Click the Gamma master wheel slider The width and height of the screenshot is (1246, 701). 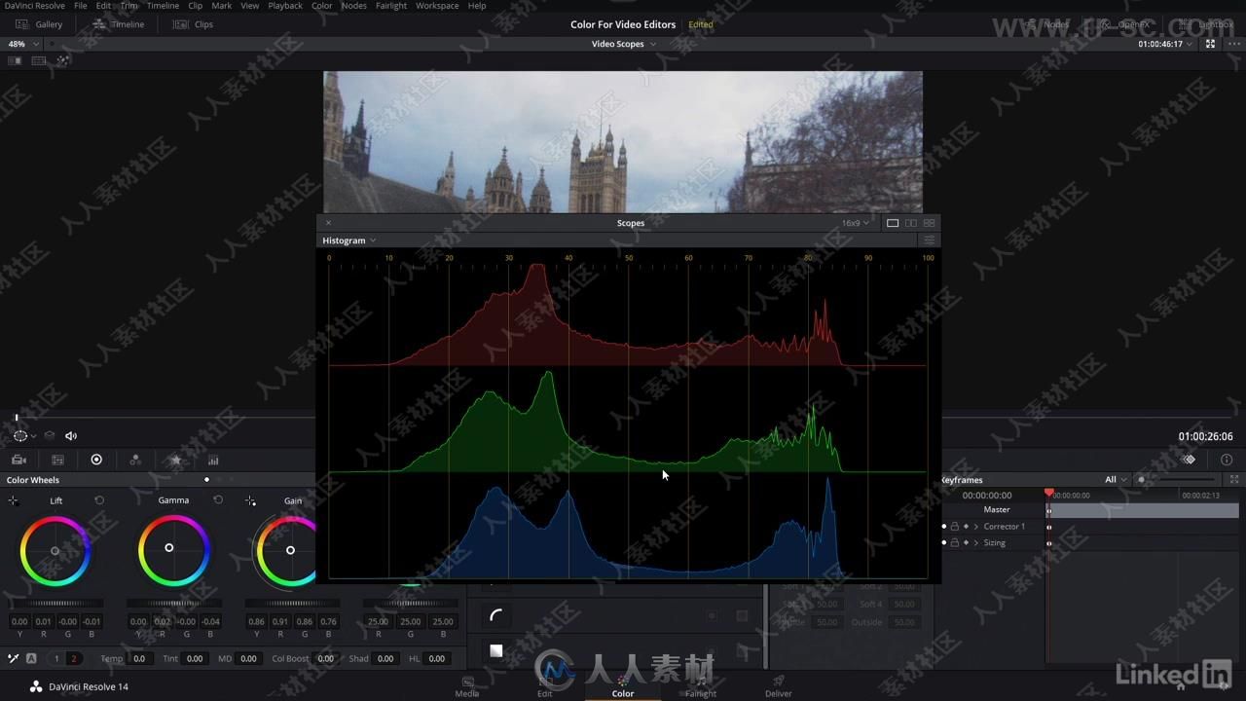(x=174, y=603)
